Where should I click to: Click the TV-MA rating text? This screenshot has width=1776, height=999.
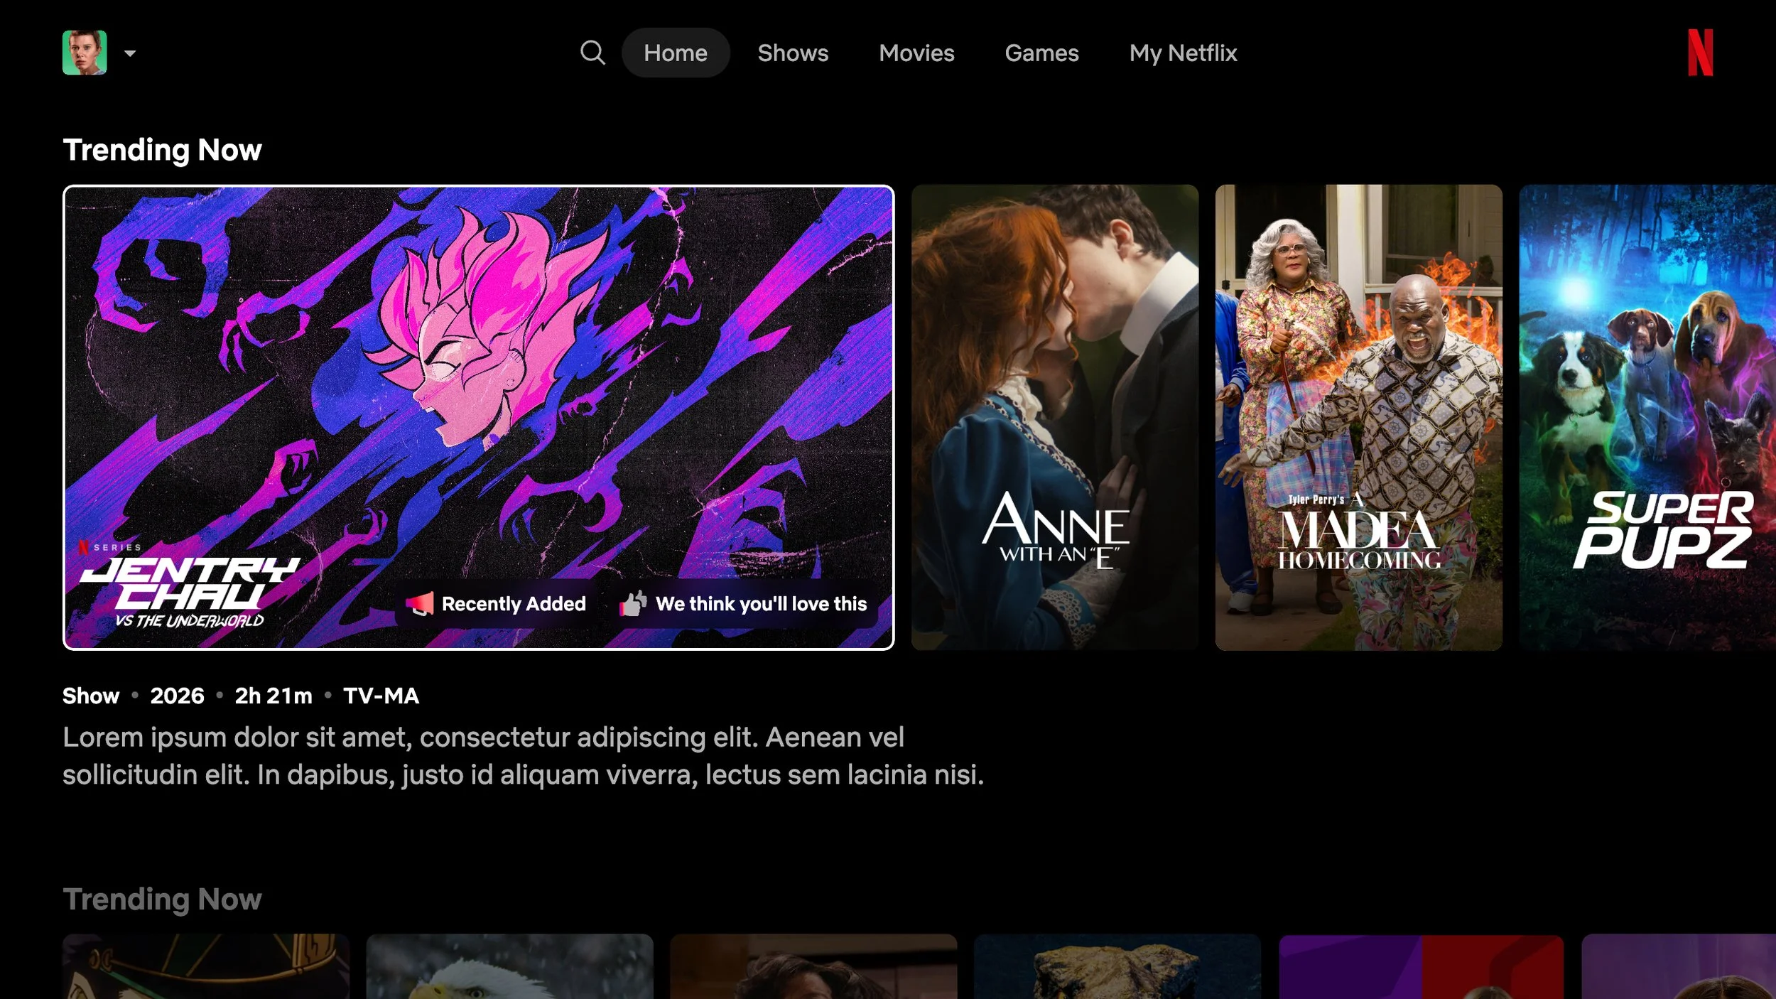381,696
